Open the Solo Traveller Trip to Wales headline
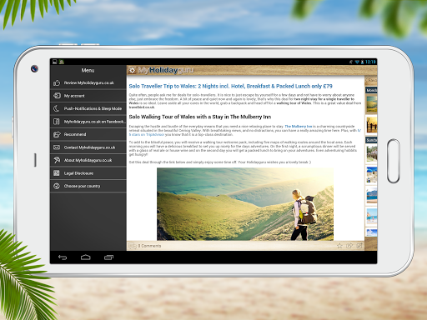Viewport: 427px width, 320px height. (230, 86)
